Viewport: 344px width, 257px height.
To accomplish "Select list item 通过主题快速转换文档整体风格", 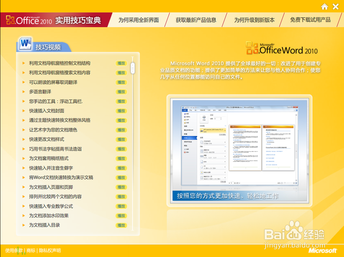I will (x=60, y=120).
